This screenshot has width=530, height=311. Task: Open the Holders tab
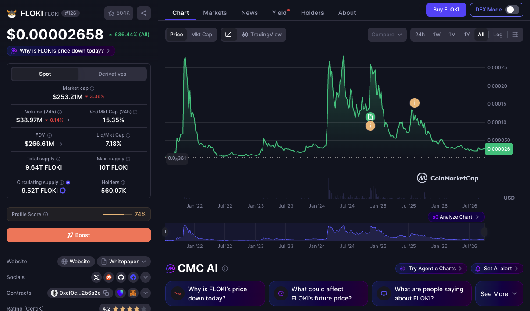(313, 13)
